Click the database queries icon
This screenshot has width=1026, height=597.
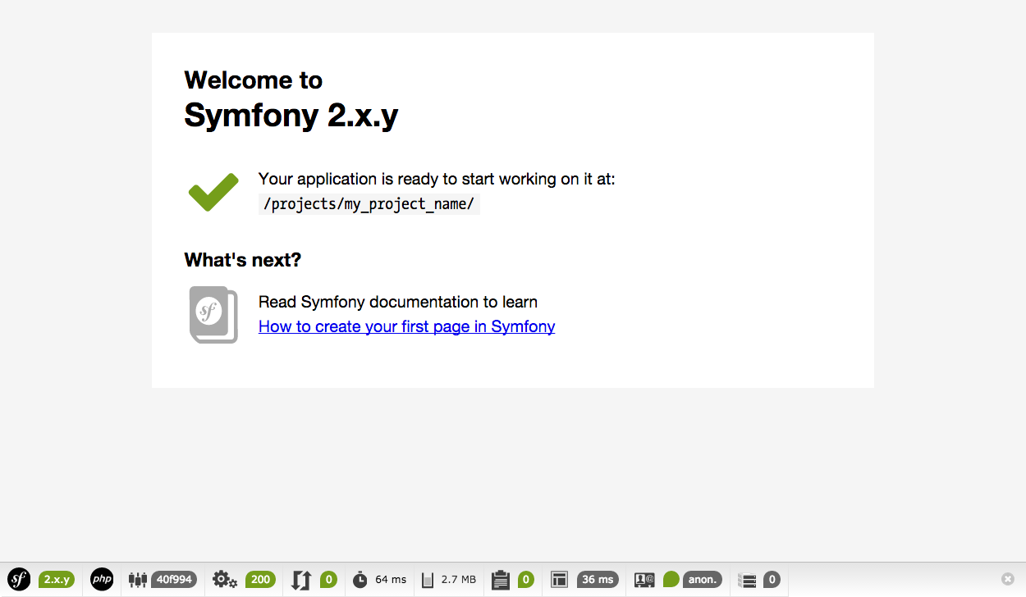point(747,580)
